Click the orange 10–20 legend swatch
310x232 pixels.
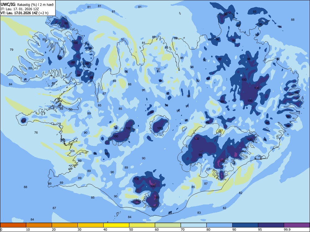coord(39,225)
